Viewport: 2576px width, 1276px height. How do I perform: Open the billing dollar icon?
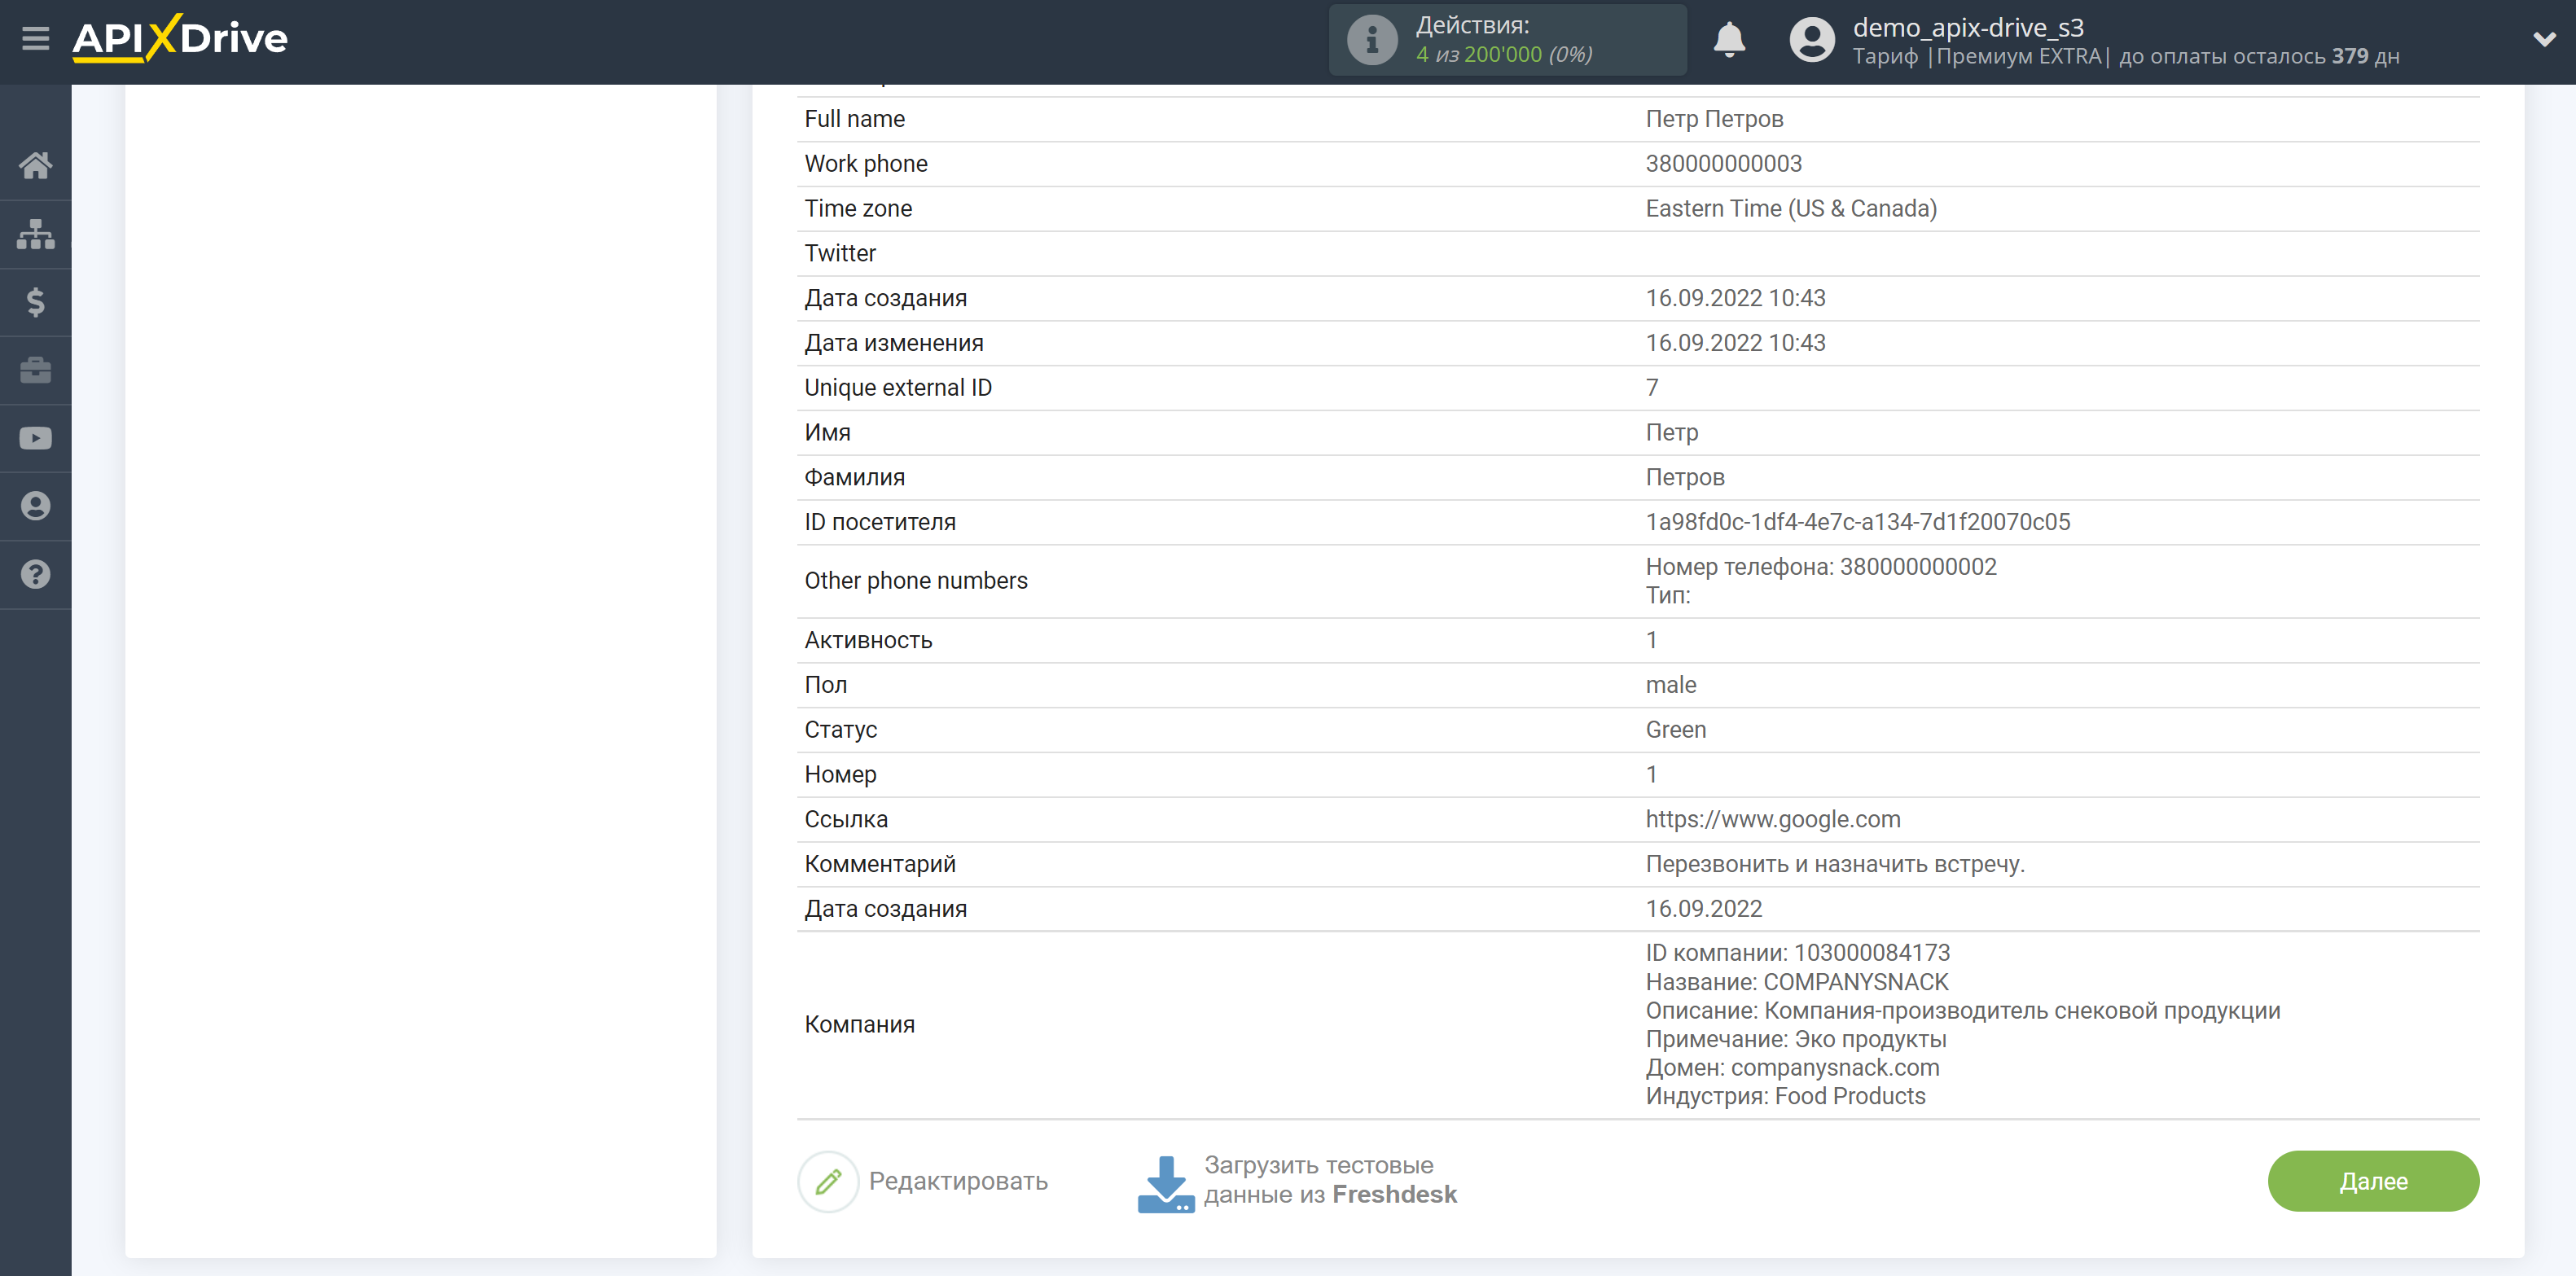[x=36, y=302]
